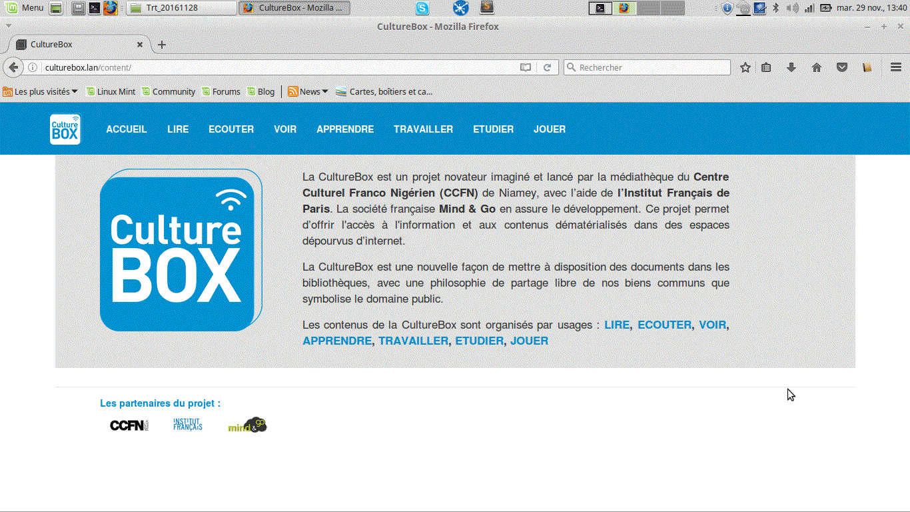Open the Community bookmark
Image resolution: width=910 pixels, height=512 pixels.
[169, 91]
